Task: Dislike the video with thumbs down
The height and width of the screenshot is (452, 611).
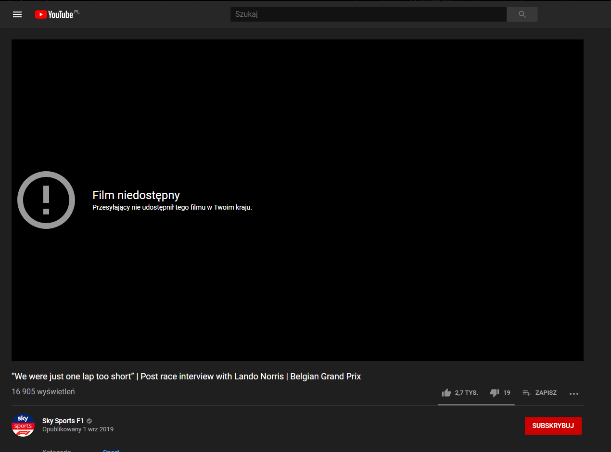Action: tap(494, 393)
